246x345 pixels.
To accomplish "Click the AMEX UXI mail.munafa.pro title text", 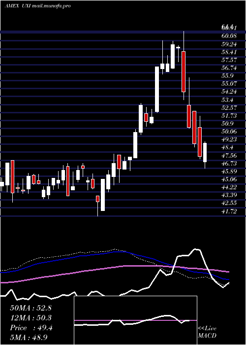I will [x=37, y=6].
